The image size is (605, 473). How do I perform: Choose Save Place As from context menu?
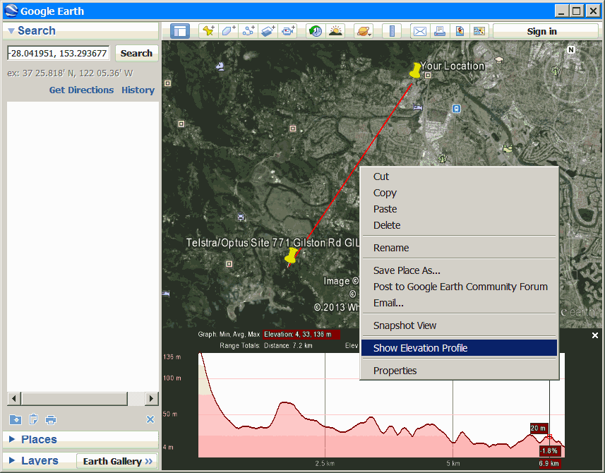pos(407,270)
